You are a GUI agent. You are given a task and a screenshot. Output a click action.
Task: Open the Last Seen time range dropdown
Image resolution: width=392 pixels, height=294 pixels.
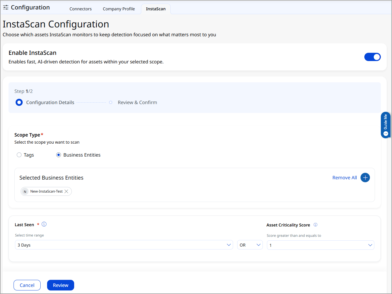124,245
